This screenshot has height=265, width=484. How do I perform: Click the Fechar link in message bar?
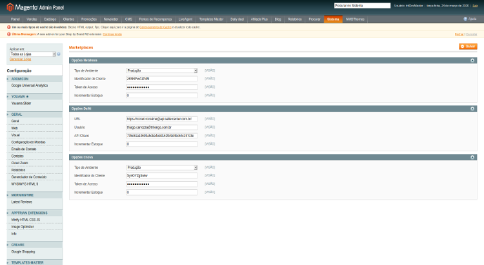(459, 34)
